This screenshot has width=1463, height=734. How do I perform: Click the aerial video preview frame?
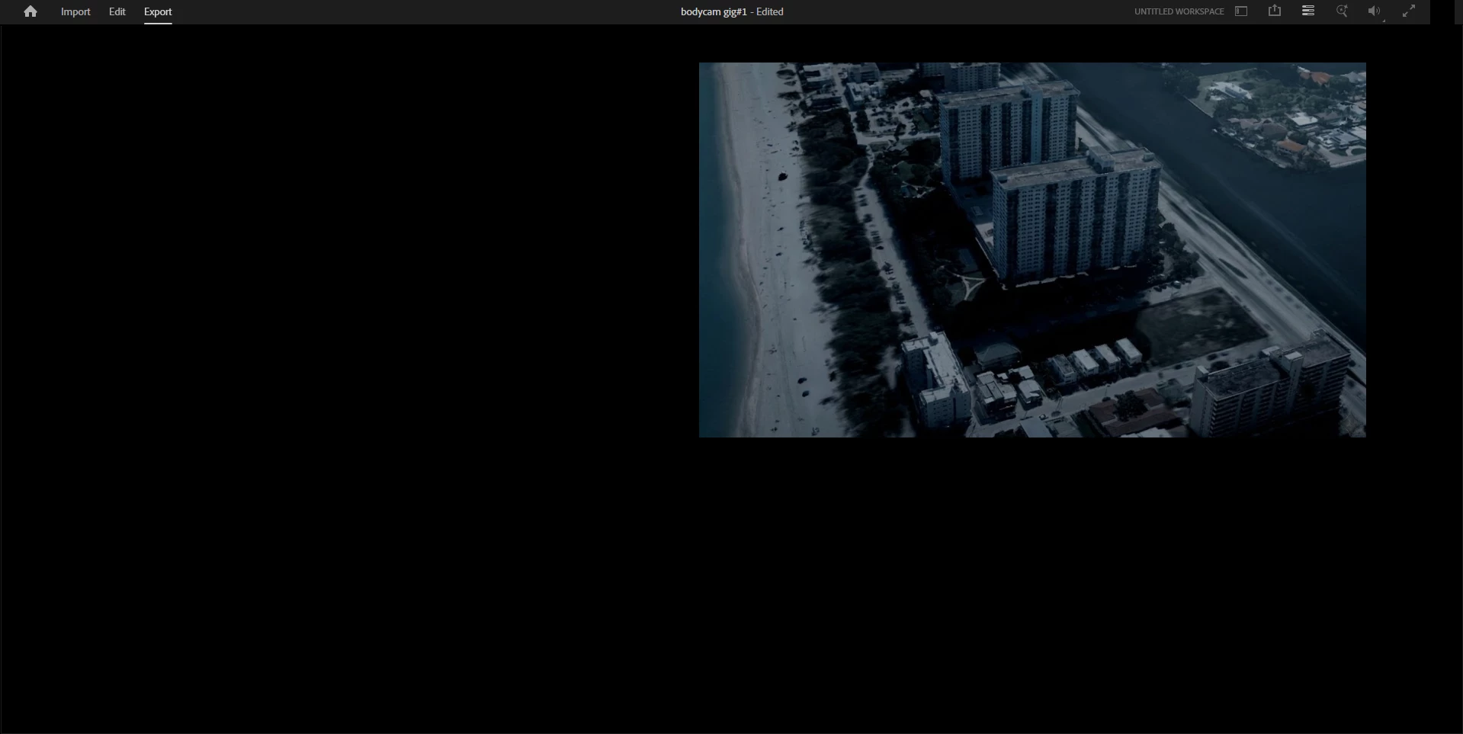[x=1032, y=250]
